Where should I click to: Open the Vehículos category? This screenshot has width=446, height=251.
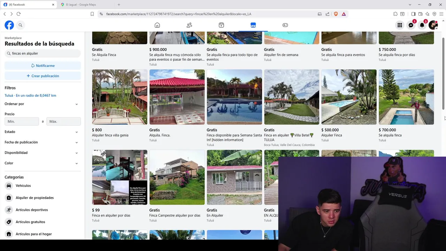[x=43, y=186]
